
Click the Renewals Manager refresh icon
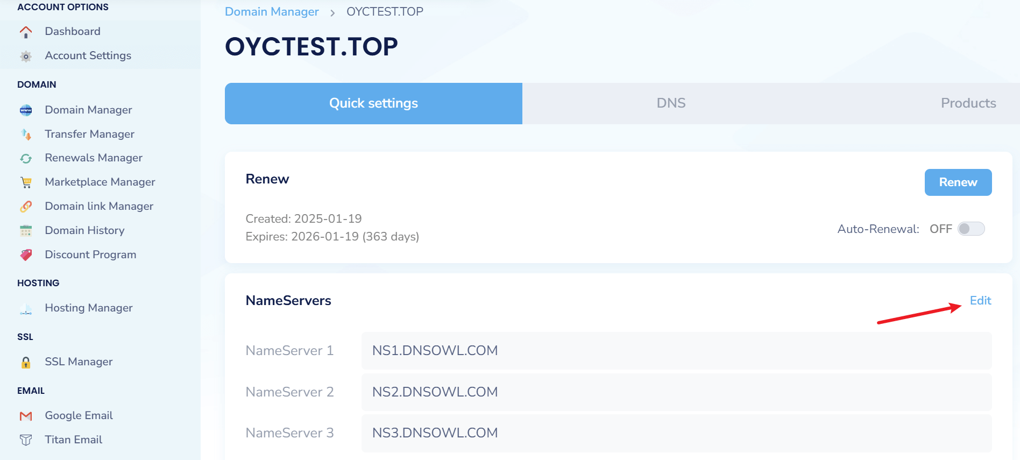pos(26,158)
